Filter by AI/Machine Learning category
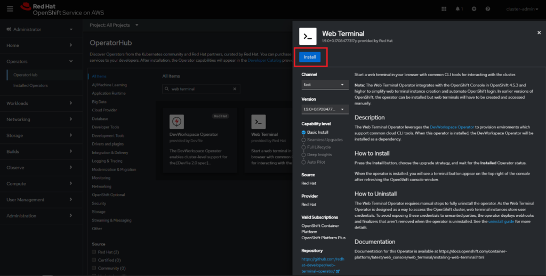The image size is (546, 276). [109, 85]
